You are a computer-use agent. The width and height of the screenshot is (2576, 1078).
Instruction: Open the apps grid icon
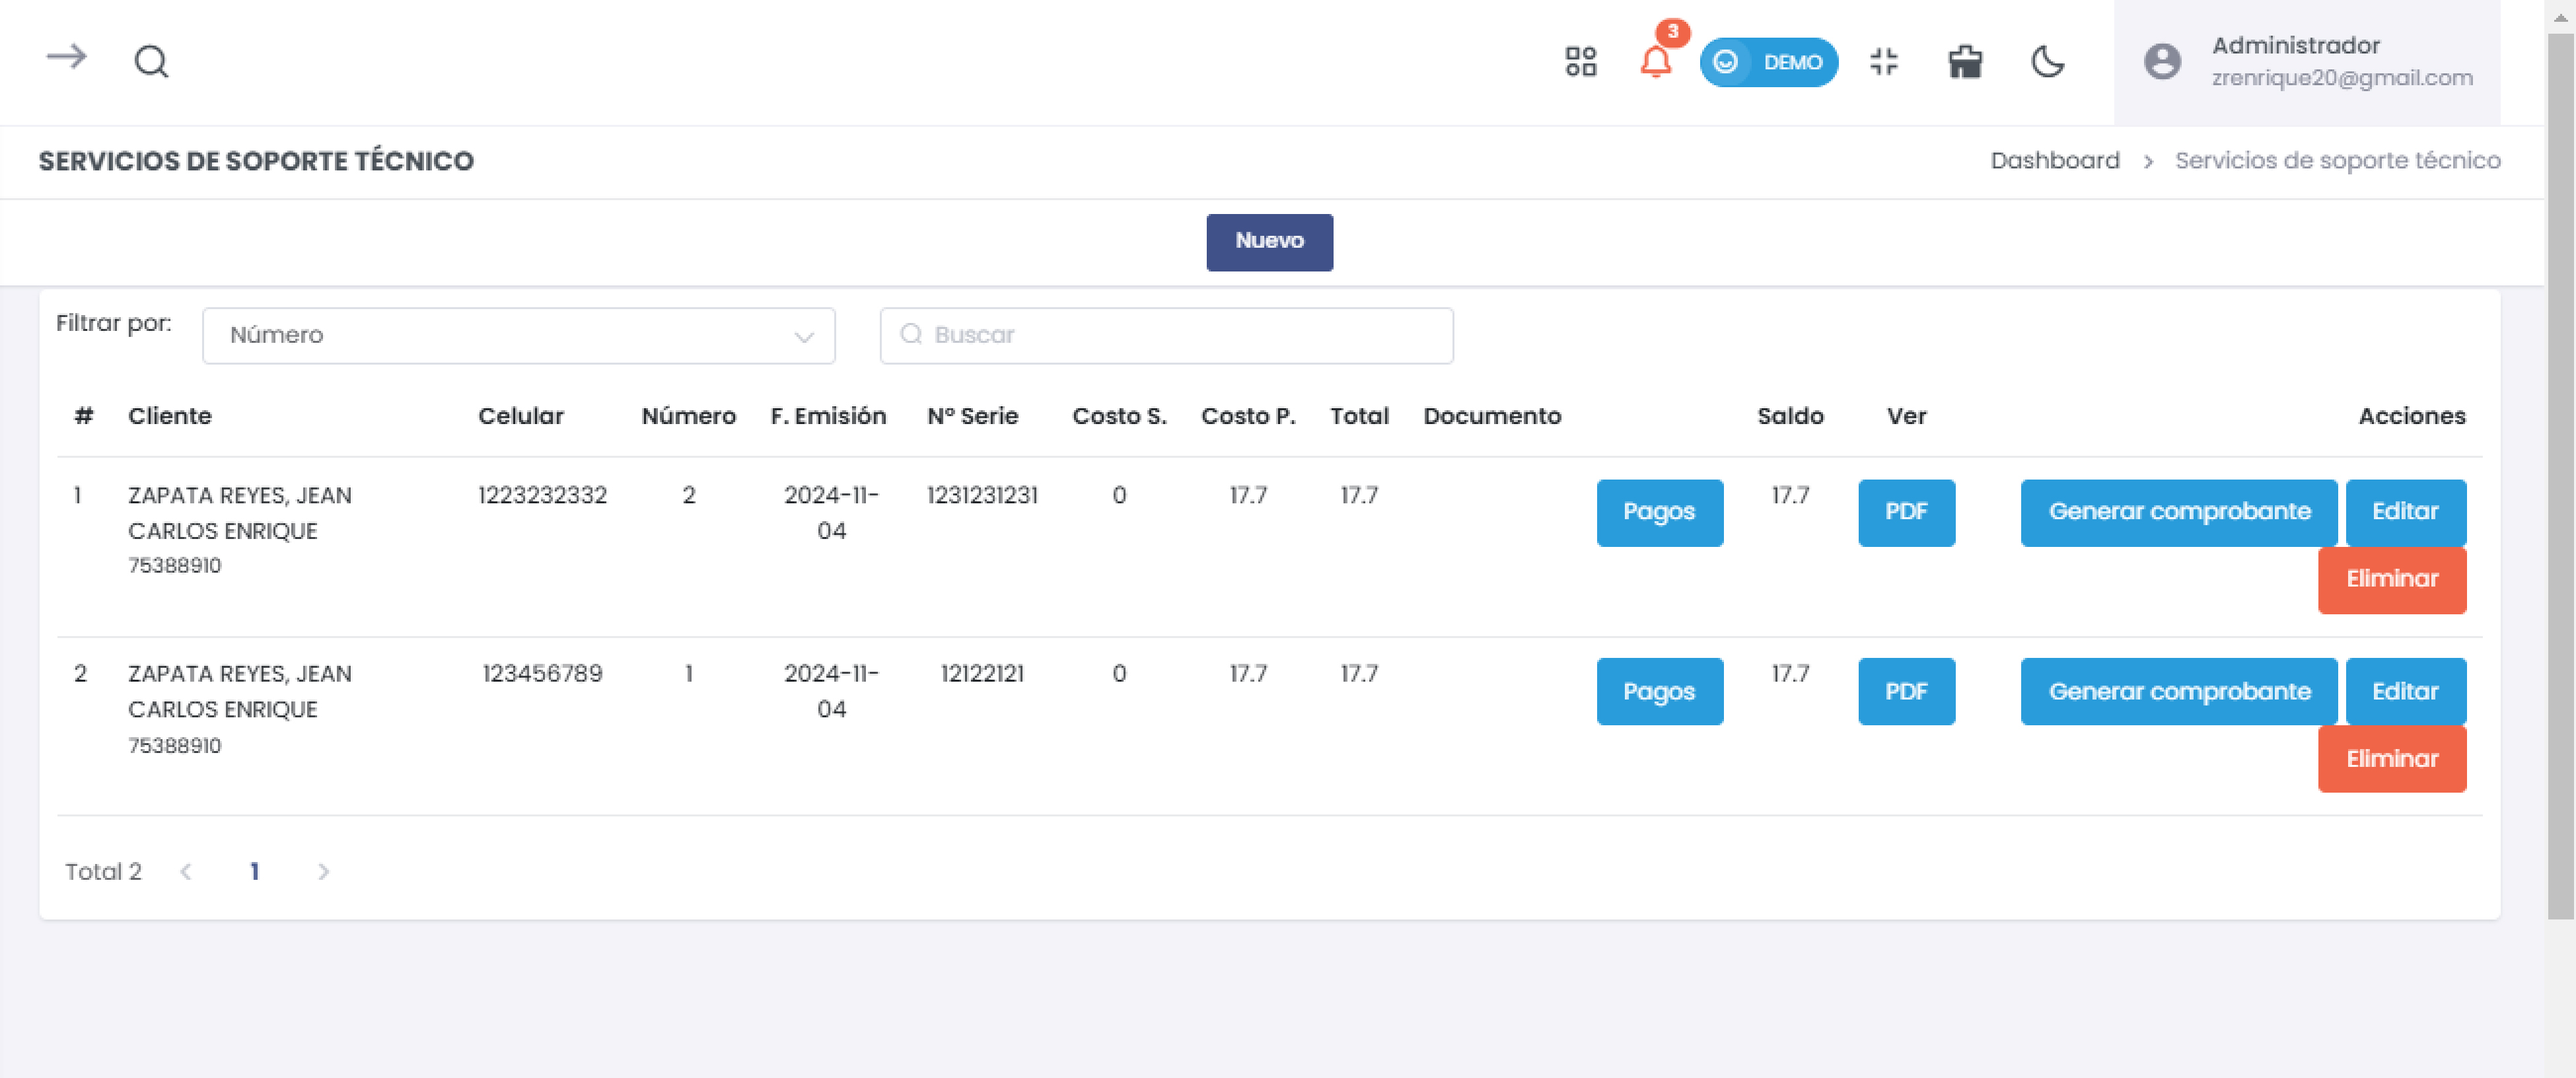[x=1580, y=62]
